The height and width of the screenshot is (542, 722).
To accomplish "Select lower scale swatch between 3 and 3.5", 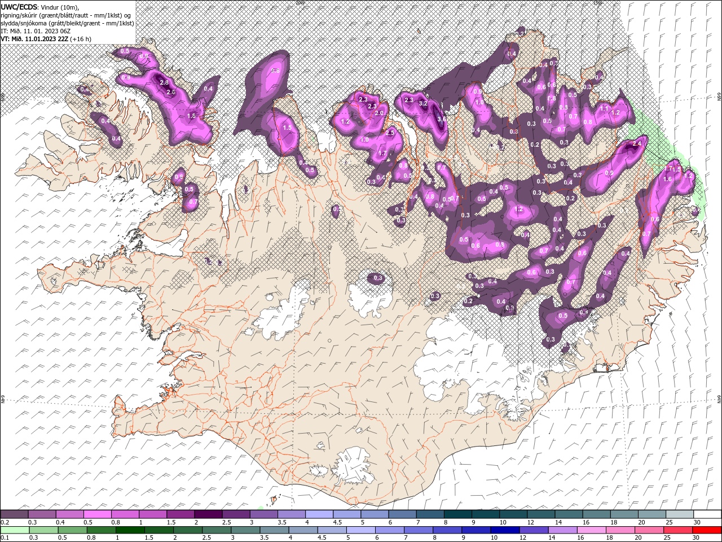I will pyautogui.click(x=245, y=530).
